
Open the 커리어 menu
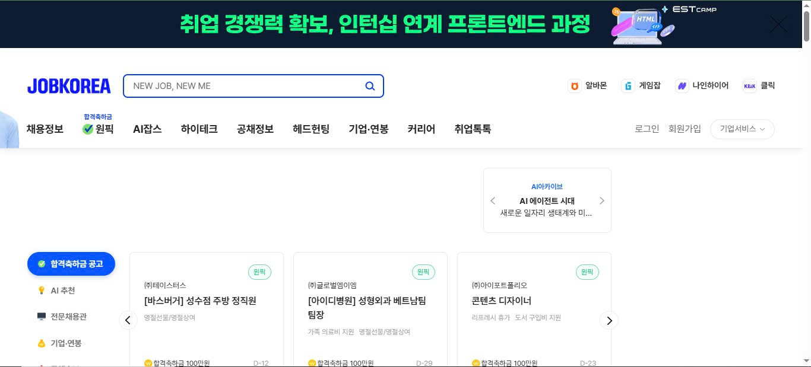pos(422,129)
